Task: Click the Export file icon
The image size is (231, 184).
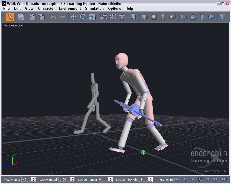Action: tap(41, 17)
